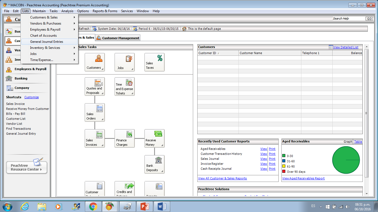Click the View Aged Receivables Report link

pos(303,178)
